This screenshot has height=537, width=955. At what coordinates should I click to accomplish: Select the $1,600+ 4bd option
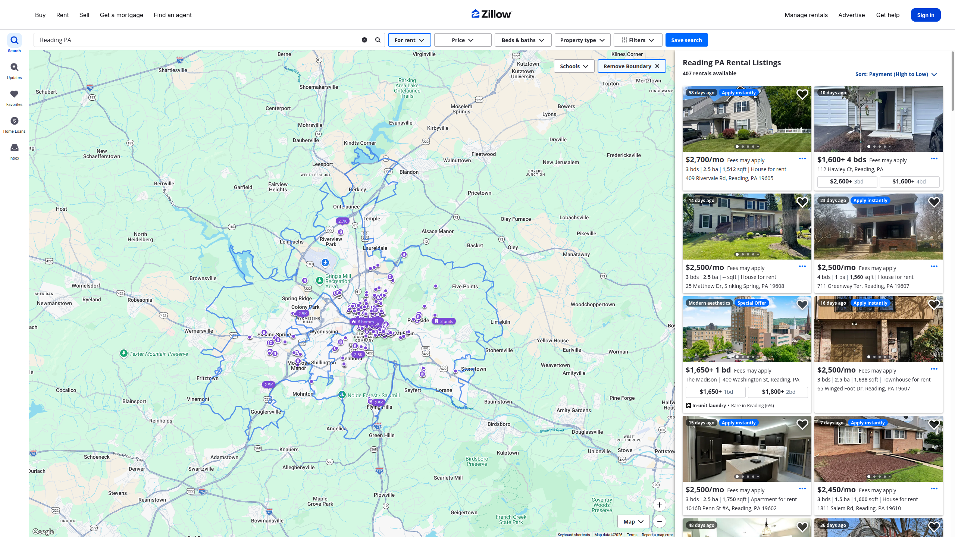coord(909,182)
